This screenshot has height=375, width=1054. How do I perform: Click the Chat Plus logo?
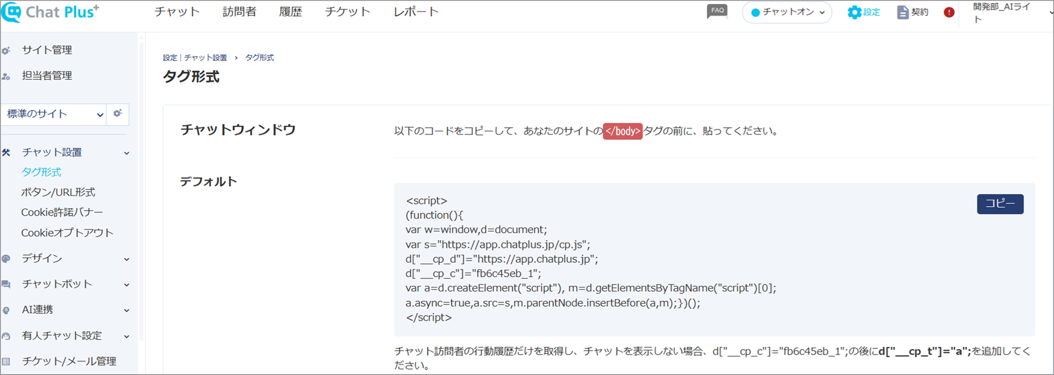[50, 12]
